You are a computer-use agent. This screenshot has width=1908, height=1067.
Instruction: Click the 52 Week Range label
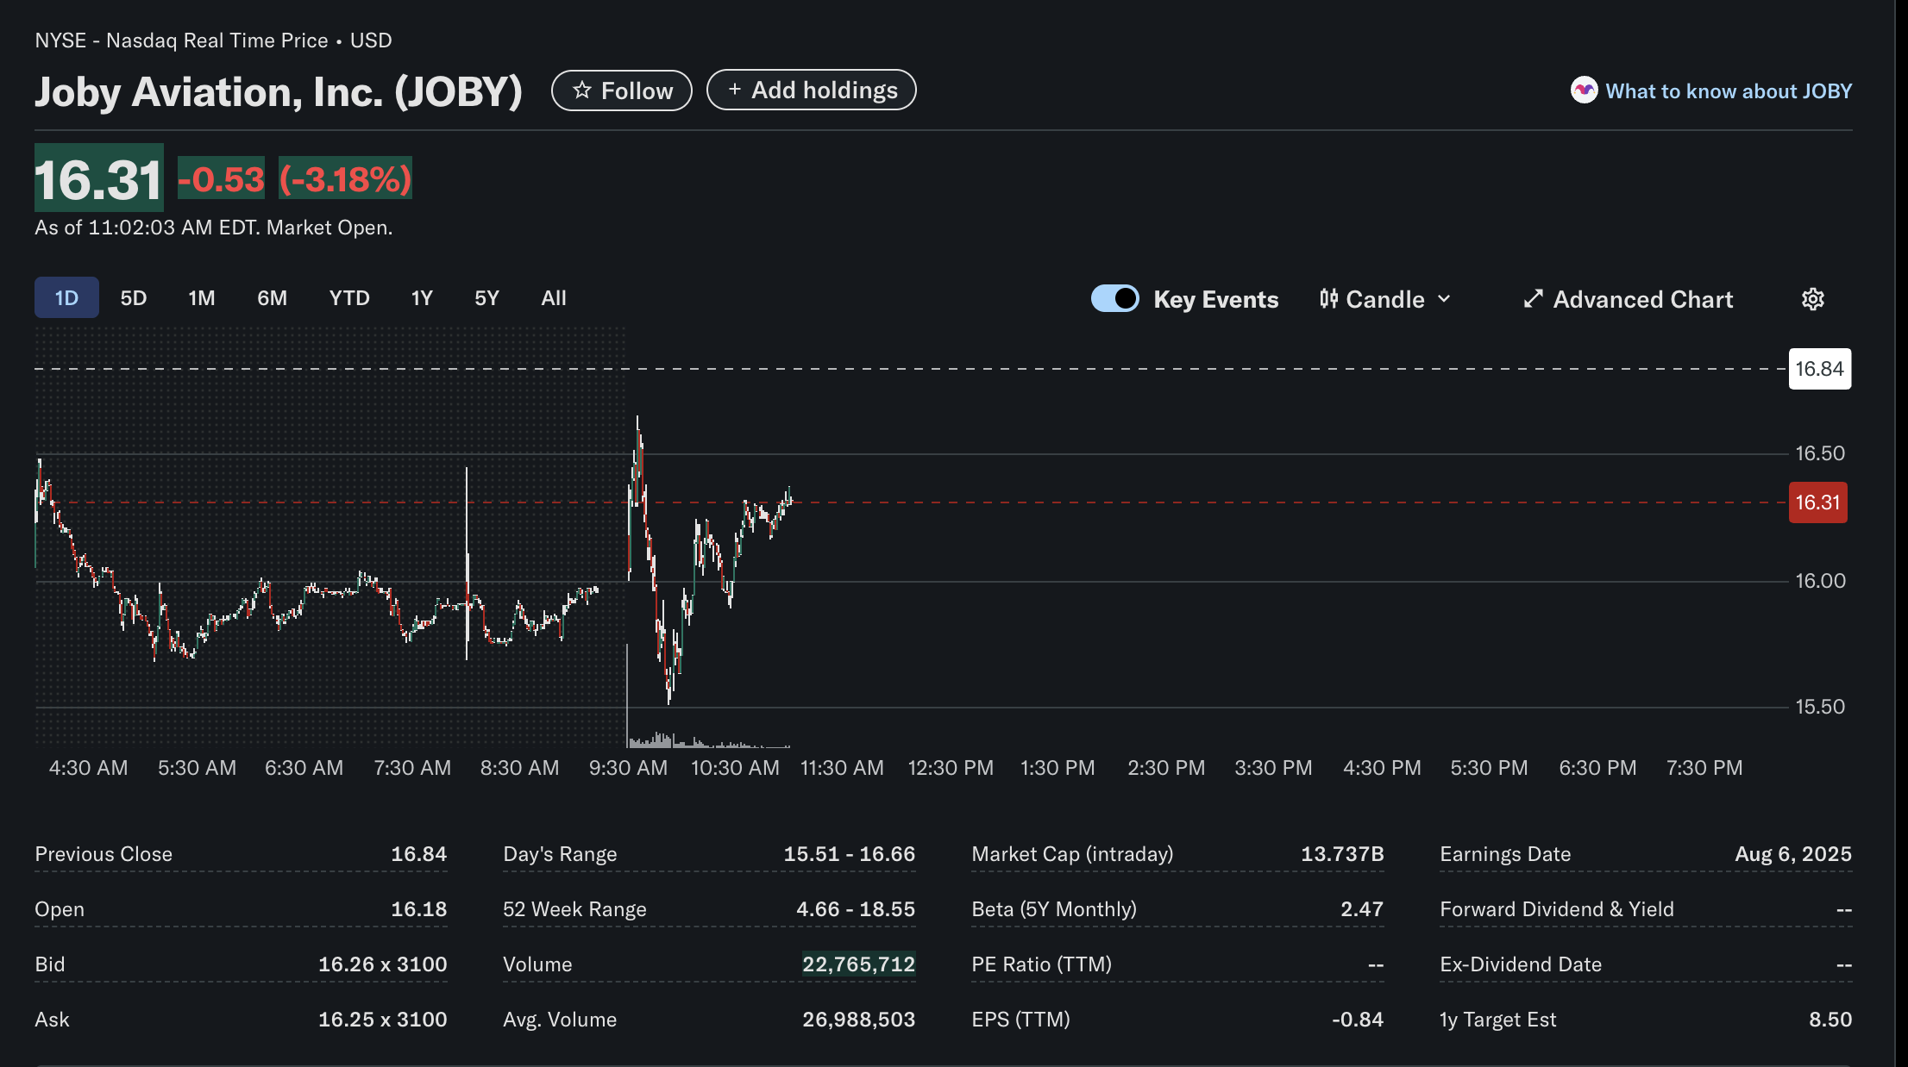pyautogui.click(x=574, y=909)
